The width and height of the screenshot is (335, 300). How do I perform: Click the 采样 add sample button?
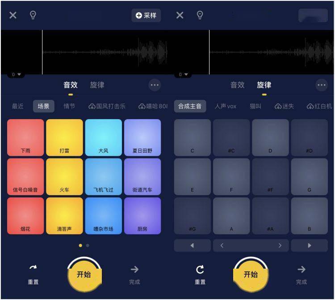click(146, 15)
